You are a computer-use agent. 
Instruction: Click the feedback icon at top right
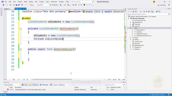click(169, 5)
